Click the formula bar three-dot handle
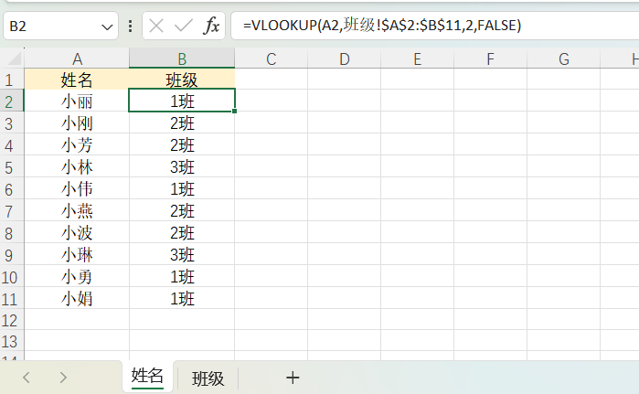 130,27
